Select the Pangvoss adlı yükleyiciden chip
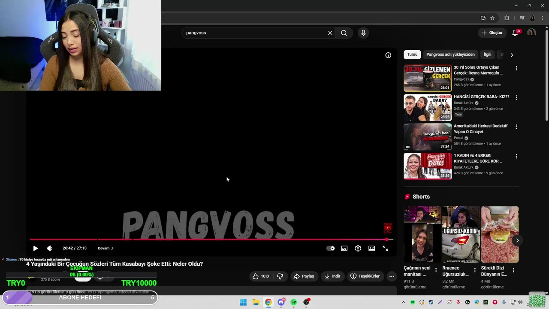The height and width of the screenshot is (309, 549). pos(450,55)
